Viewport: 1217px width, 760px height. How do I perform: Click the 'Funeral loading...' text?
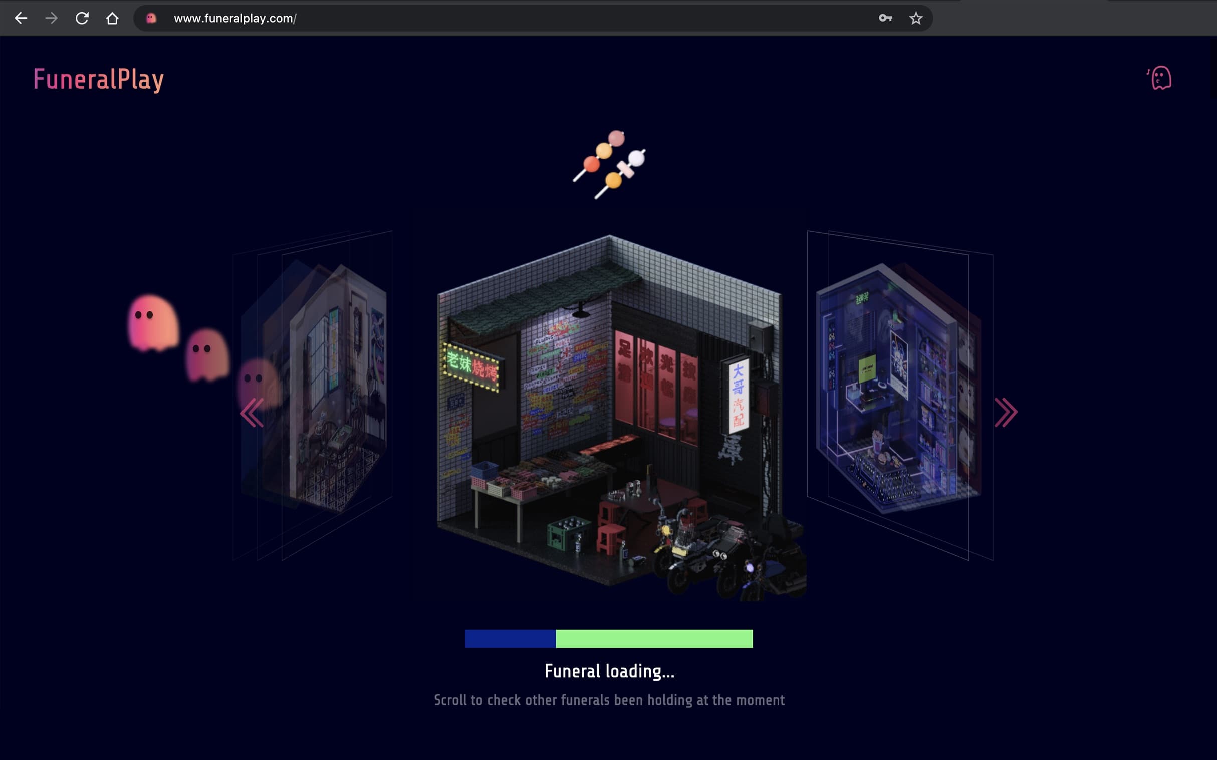click(609, 671)
